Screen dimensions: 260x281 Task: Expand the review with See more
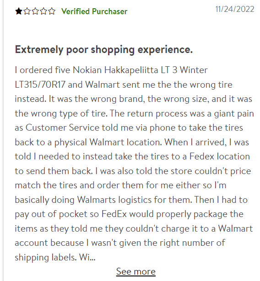click(x=136, y=271)
